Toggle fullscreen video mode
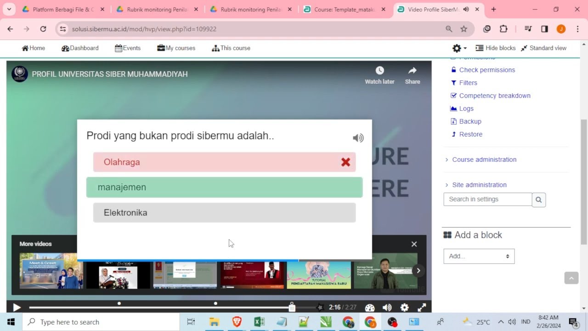 [421, 308]
